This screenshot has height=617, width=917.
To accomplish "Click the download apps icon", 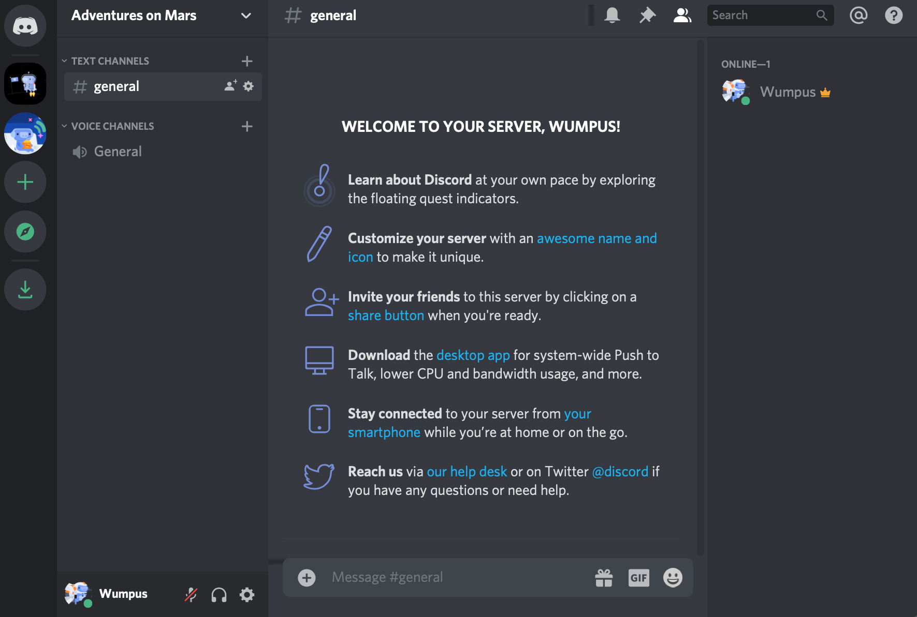I will coord(25,290).
